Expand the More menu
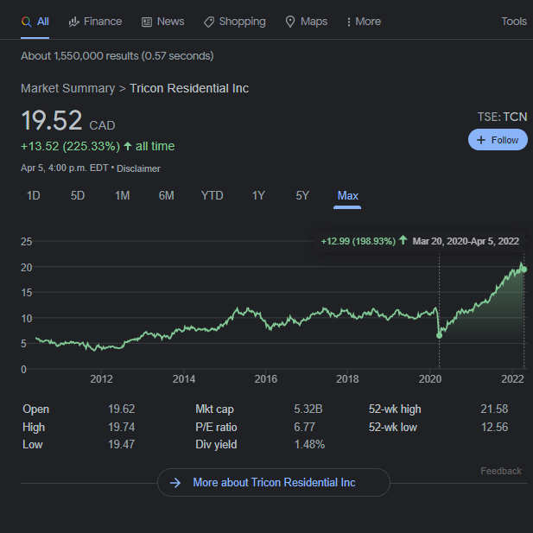 (364, 22)
